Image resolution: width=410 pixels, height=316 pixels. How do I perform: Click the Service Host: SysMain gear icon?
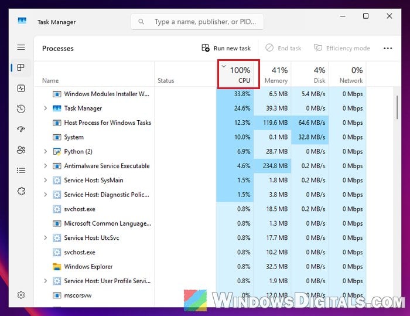click(57, 181)
